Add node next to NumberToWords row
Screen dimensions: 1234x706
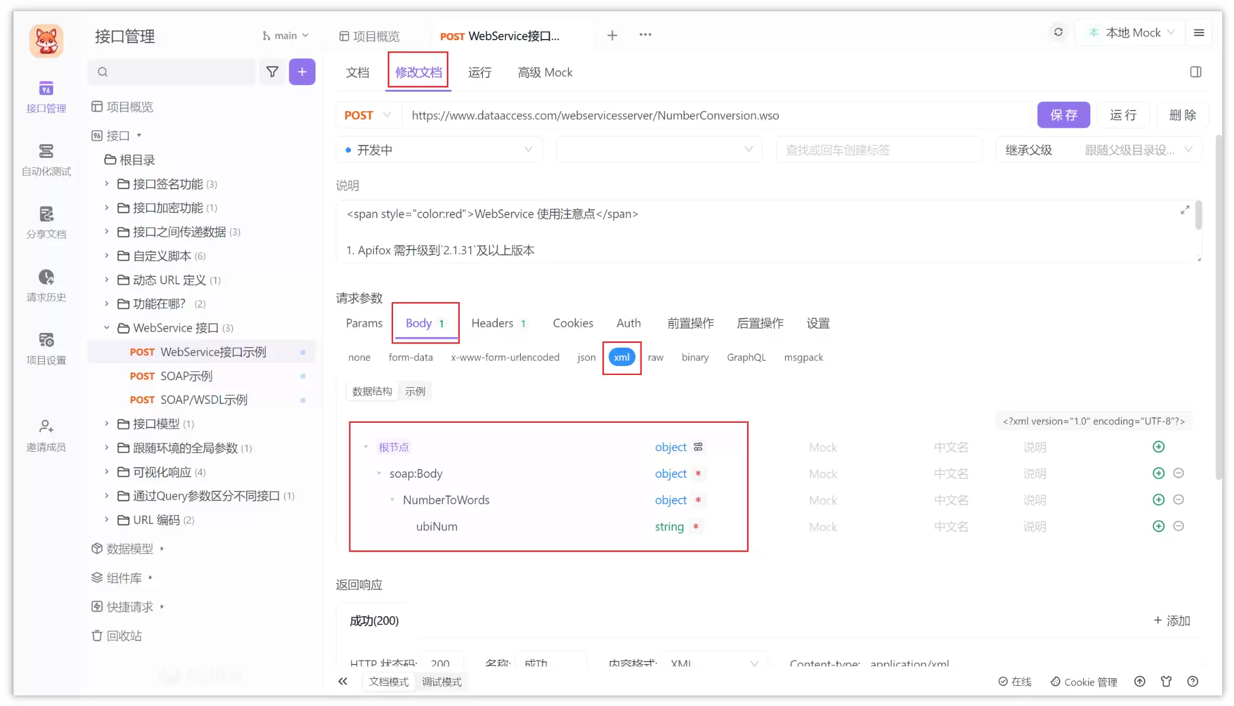coord(1158,500)
